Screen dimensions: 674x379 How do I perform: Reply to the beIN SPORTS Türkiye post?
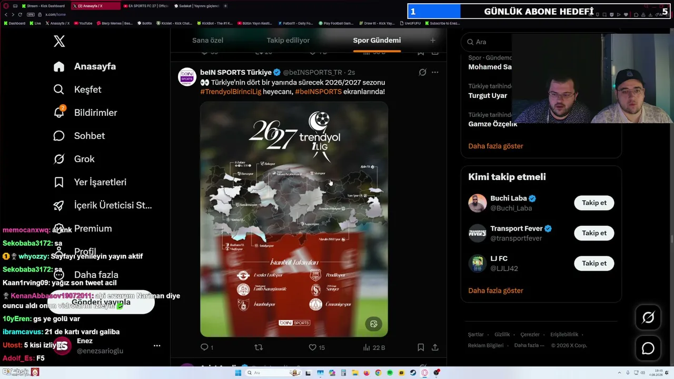click(x=205, y=347)
